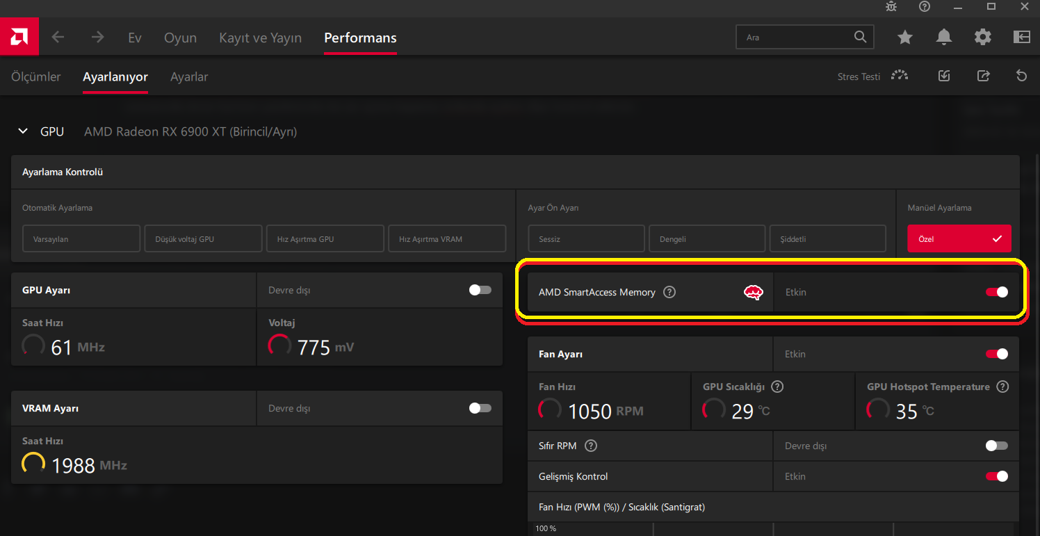Click the Fan Hızı PWM graph area
Image resolution: width=1040 pixels, height=536 pixels.
pyautogui.click(x=774, y=529)
